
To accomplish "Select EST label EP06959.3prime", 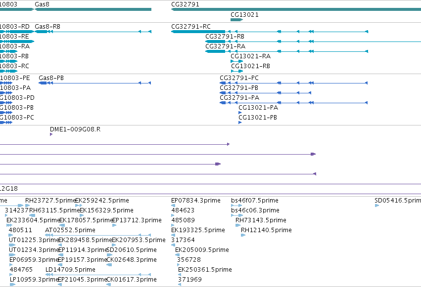I will click(34, 260).
